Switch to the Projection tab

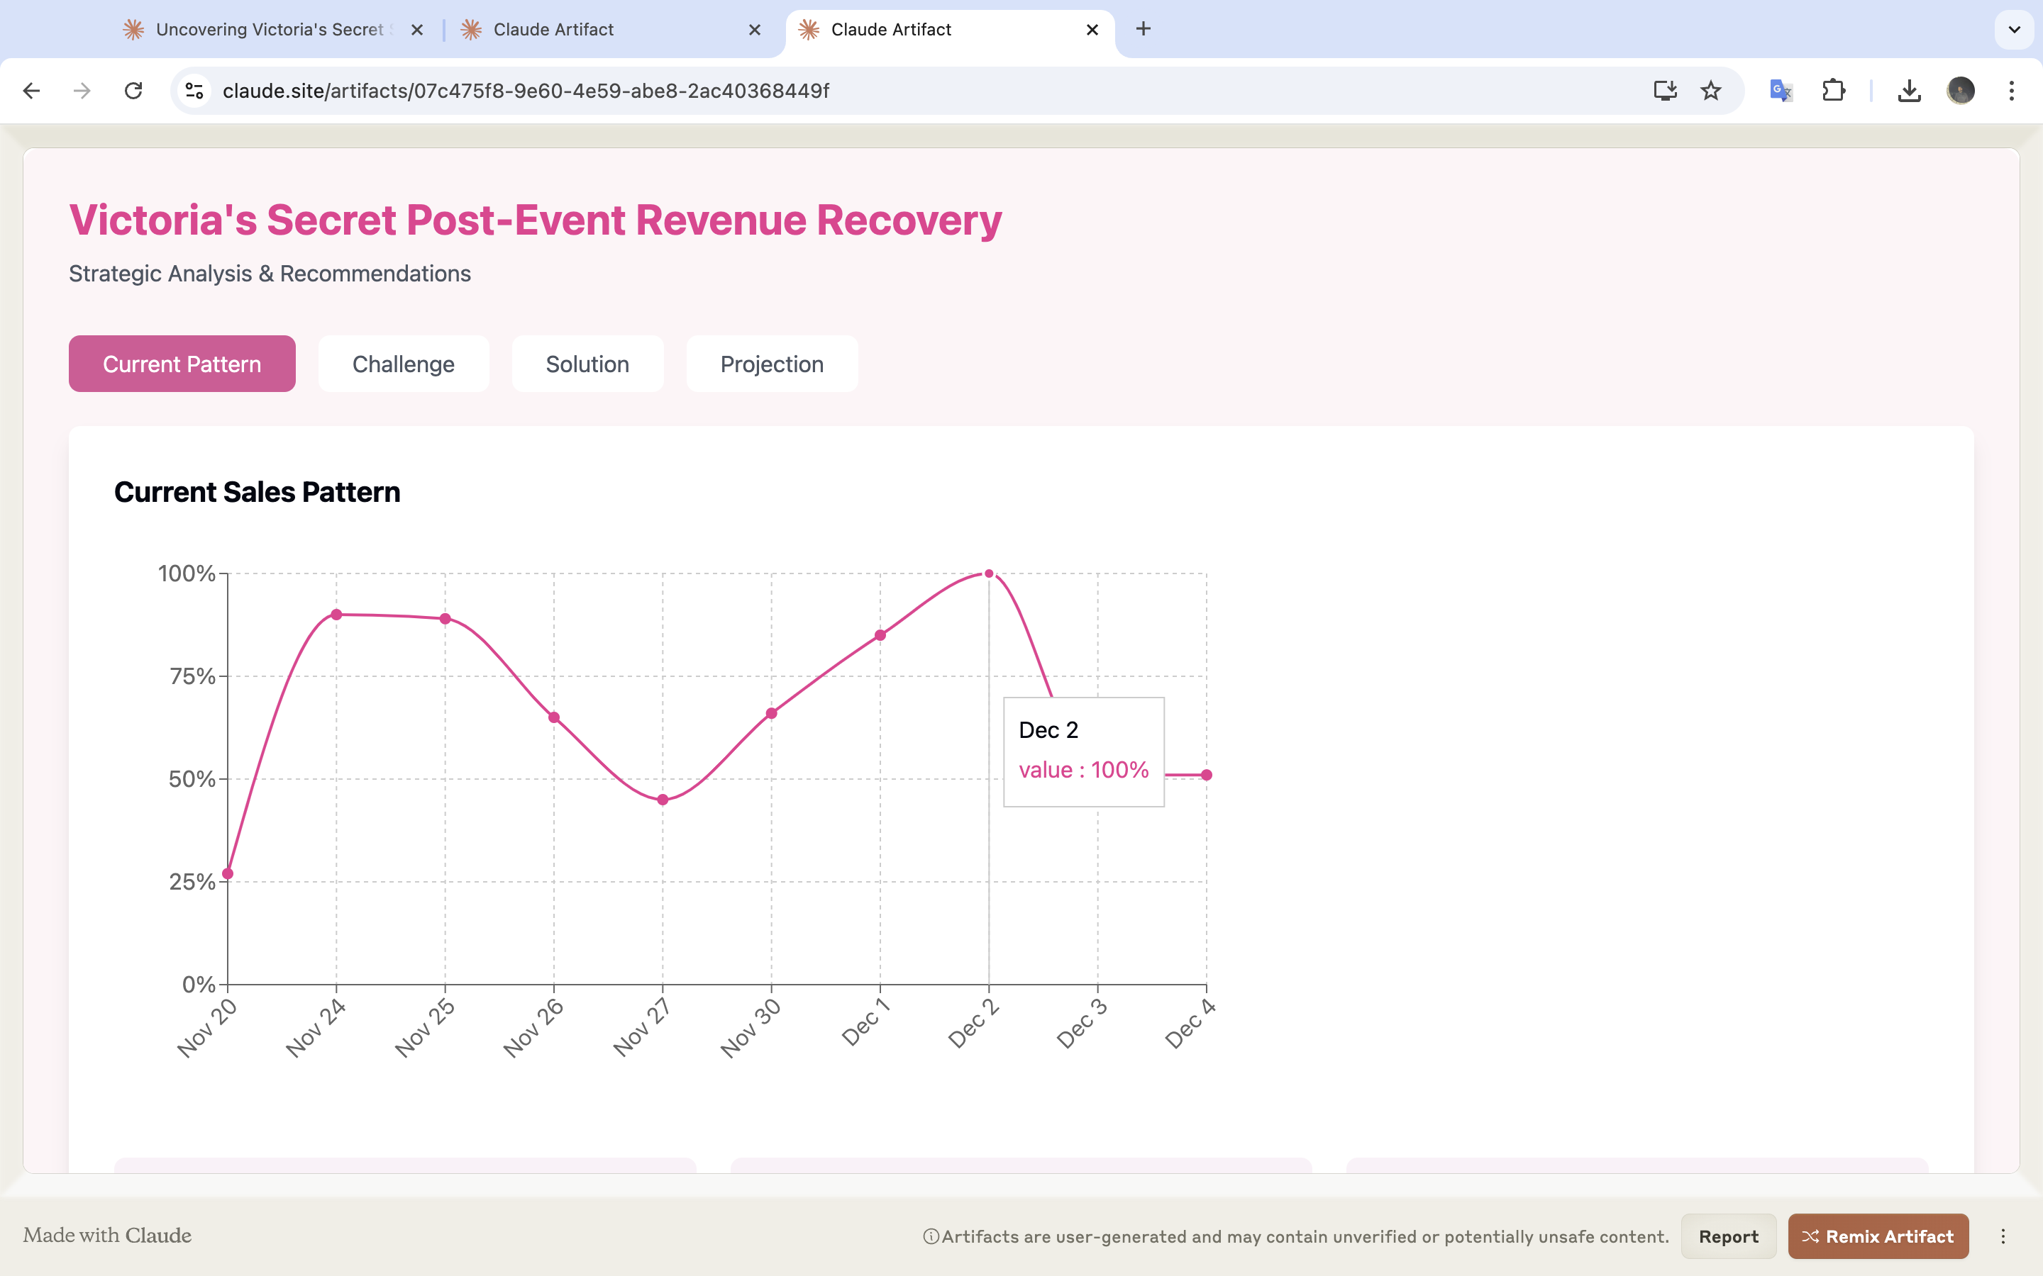coord(772,364)
